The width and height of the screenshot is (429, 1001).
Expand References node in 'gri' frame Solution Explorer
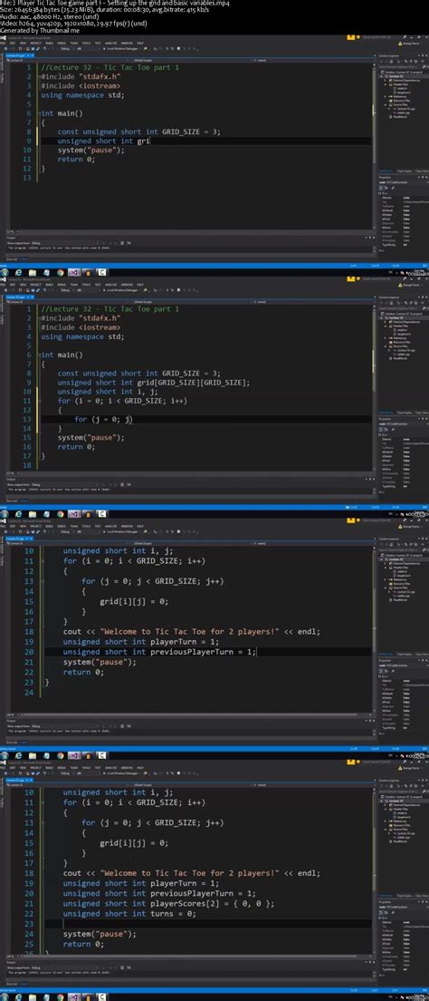tap(385, 96)
